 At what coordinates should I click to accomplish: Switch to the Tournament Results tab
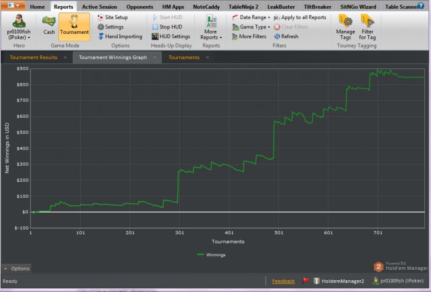click(x=33, y=57)
